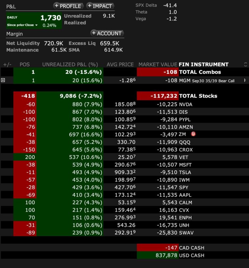Sort by the POS column header
Viewport: 249px width, 268px height.
[x=25, y=65]
